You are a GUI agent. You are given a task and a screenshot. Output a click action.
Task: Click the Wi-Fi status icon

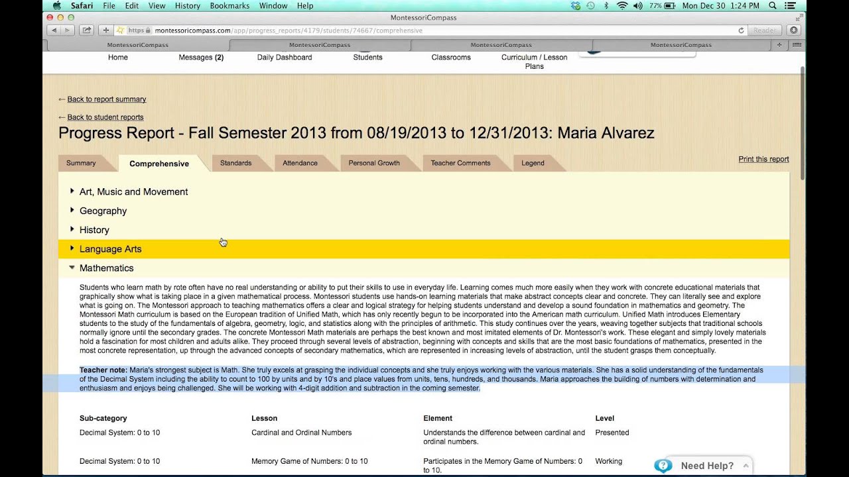[622, 6]
